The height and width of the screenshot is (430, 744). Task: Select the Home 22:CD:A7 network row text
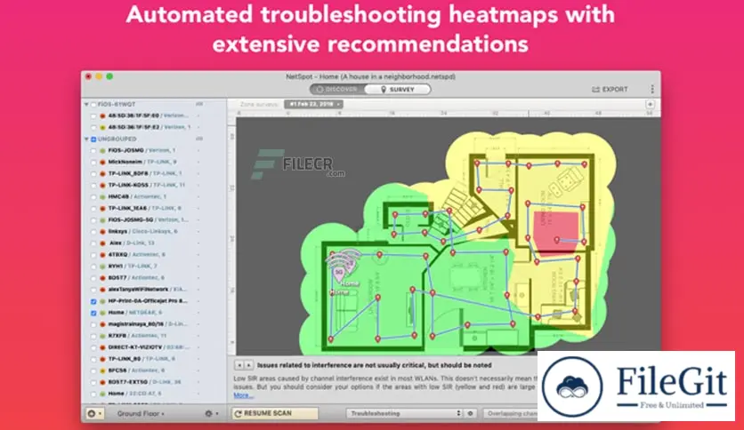[134, 394]
